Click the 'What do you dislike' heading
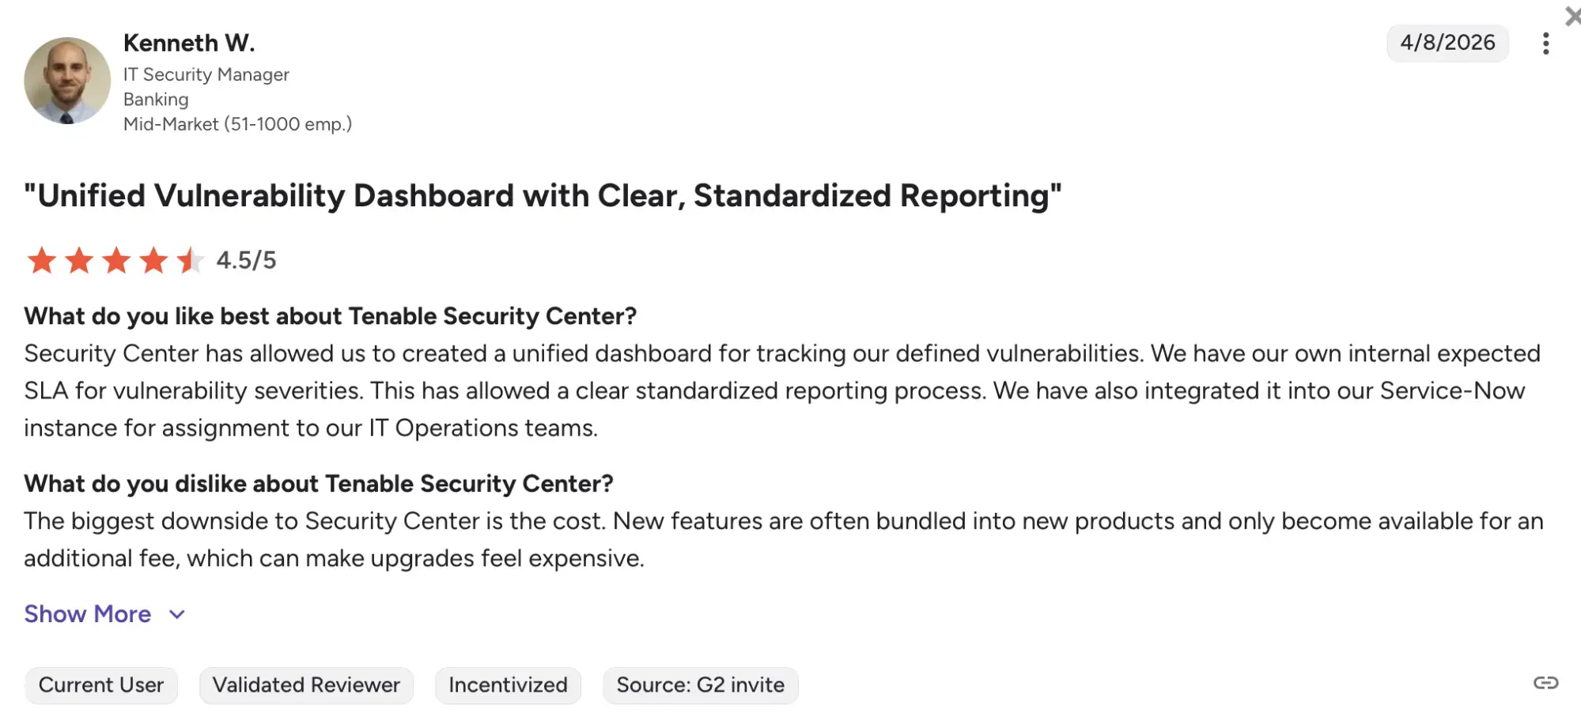Screen dimensions: 1581x721 click(x=319, y=484)
